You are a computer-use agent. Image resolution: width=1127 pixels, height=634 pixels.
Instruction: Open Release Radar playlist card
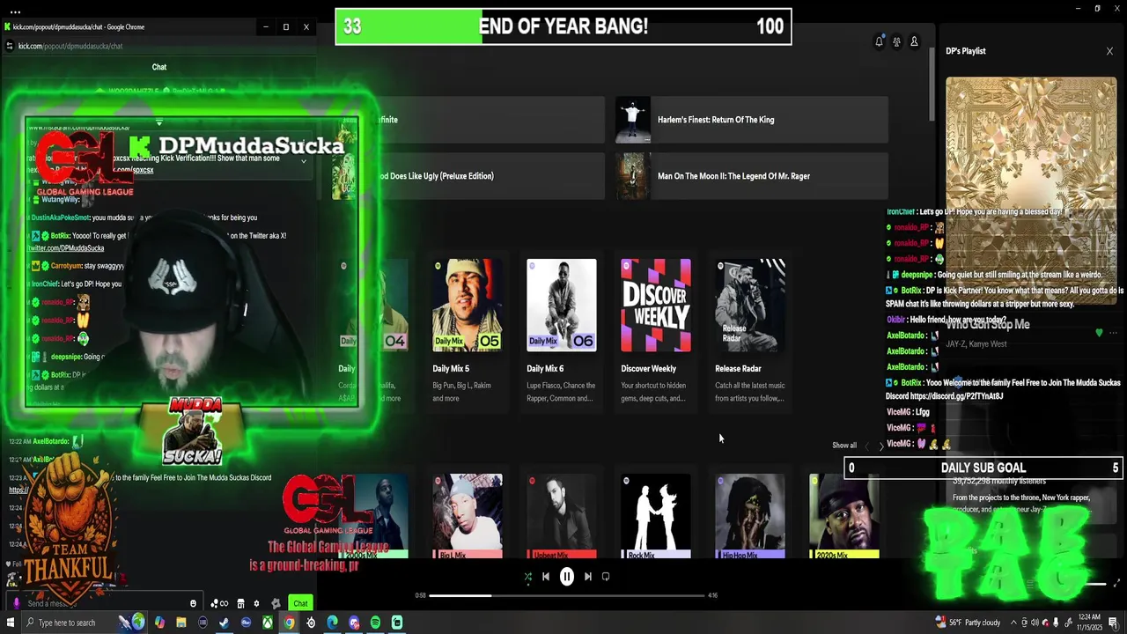749,333
